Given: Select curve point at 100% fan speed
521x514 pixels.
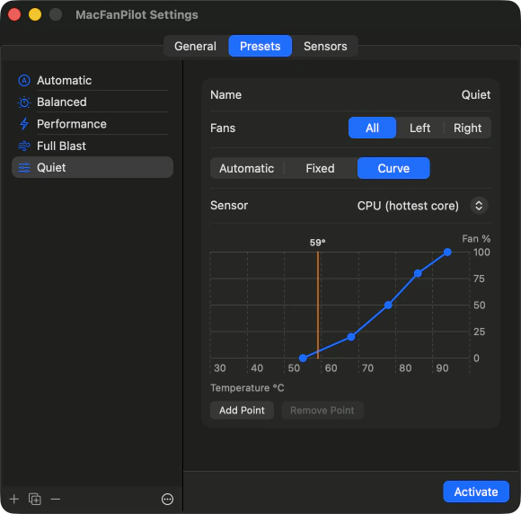Looking at the screenshot, I should point(447,252).
